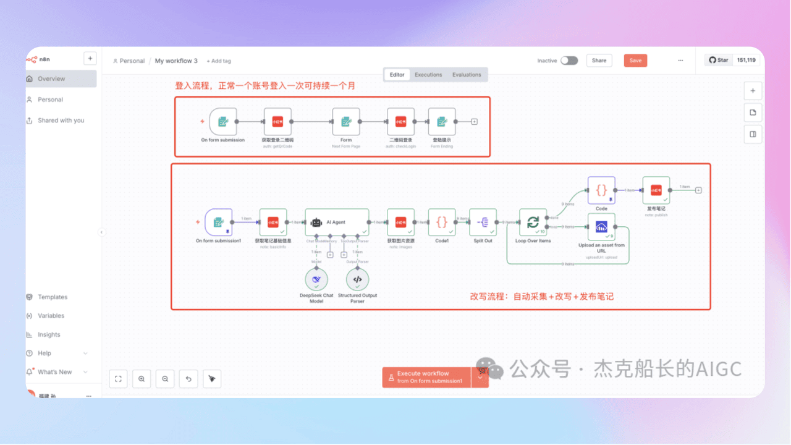The height and width of the screenshot is (445, 791).
Task: Add a sticky note to canvas
Action: pyautogui.click(x=753, y=112)
